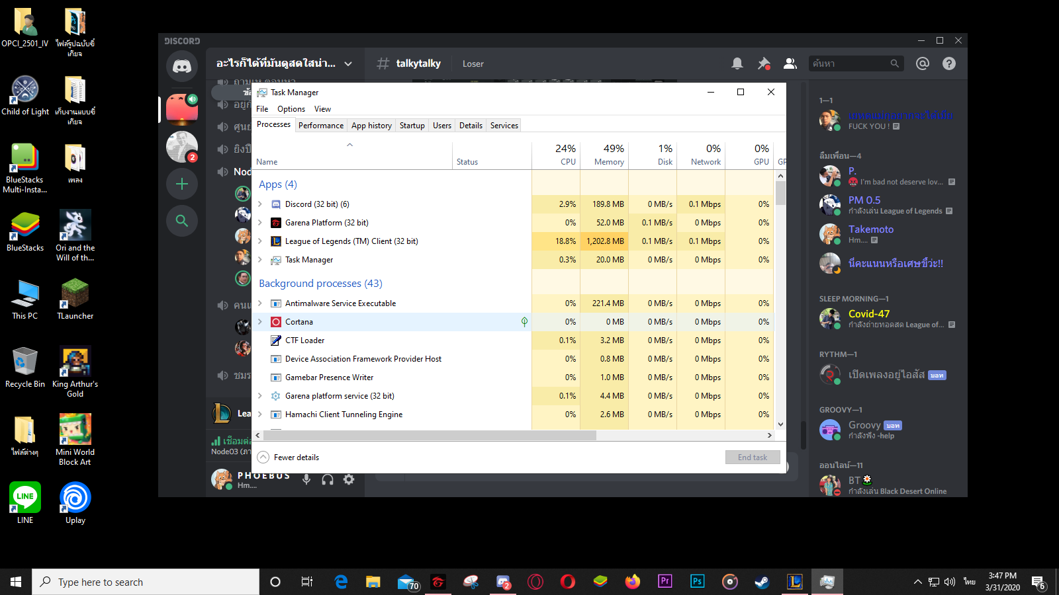This screenshot has width=1059, height=595.
Task: Sort processes by CPU column
Action: [556, 154]
